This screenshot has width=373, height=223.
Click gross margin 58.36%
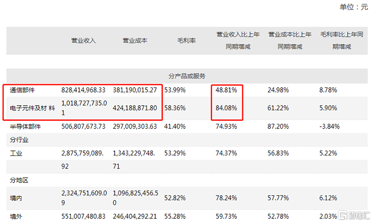pyautogui.click(x=175, y=108)
